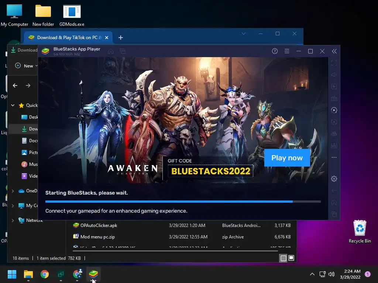378x283 pixels.
Task: Open BlueStacks help question mark icon
Action: pos(275,51)
